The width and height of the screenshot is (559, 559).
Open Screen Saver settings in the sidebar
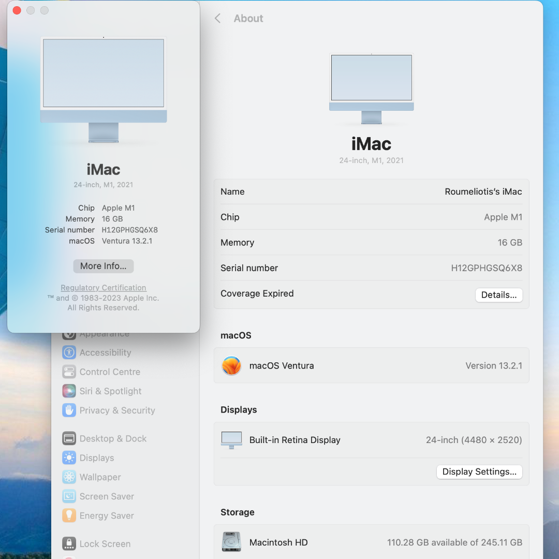tap(98, 496)
